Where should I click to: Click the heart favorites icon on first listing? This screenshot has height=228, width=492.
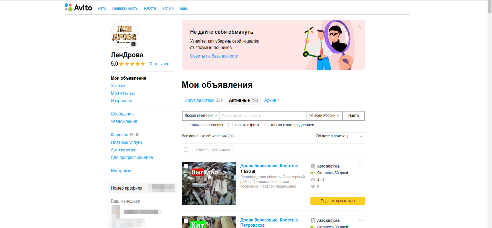tap(313, 186)
